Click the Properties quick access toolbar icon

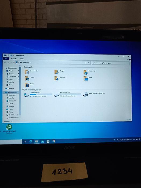click(9, 55)
